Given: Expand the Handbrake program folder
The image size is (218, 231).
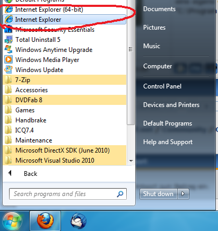Looking at the screenshot, I should tap(65, 120).
